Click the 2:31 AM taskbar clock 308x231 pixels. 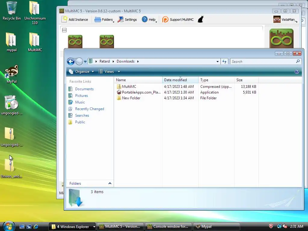click(296, 226)
